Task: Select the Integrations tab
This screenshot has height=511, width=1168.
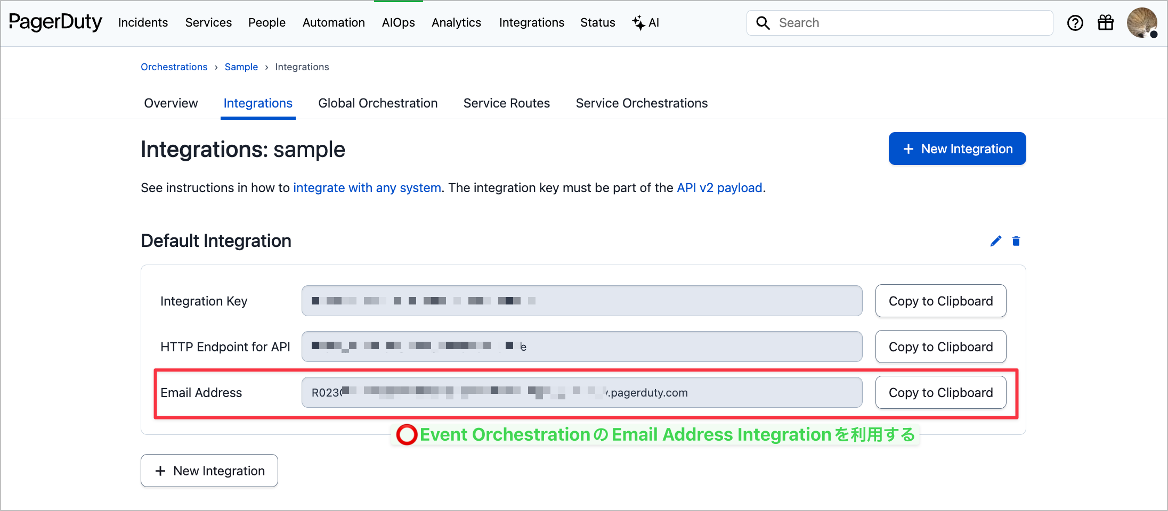Action: coord(258,103)
